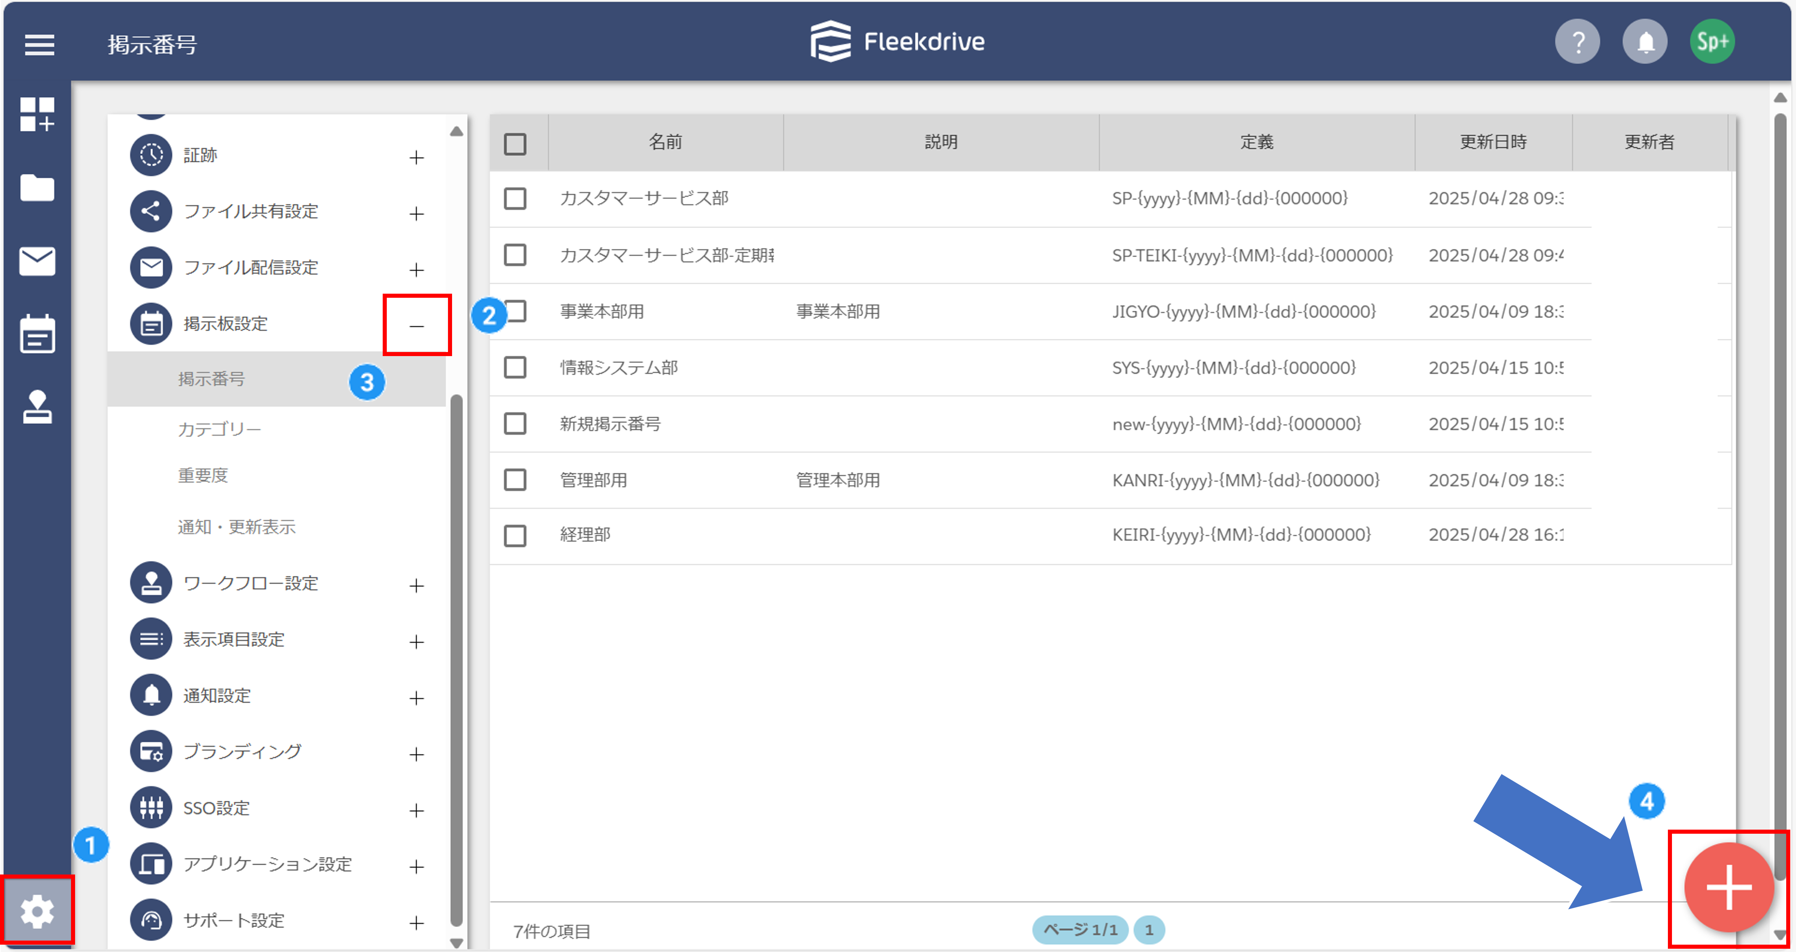Expand the 表示項目設定 section
1796x952 pixels.
pos(416,642)
